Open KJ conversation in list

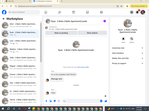coord(20,92)
